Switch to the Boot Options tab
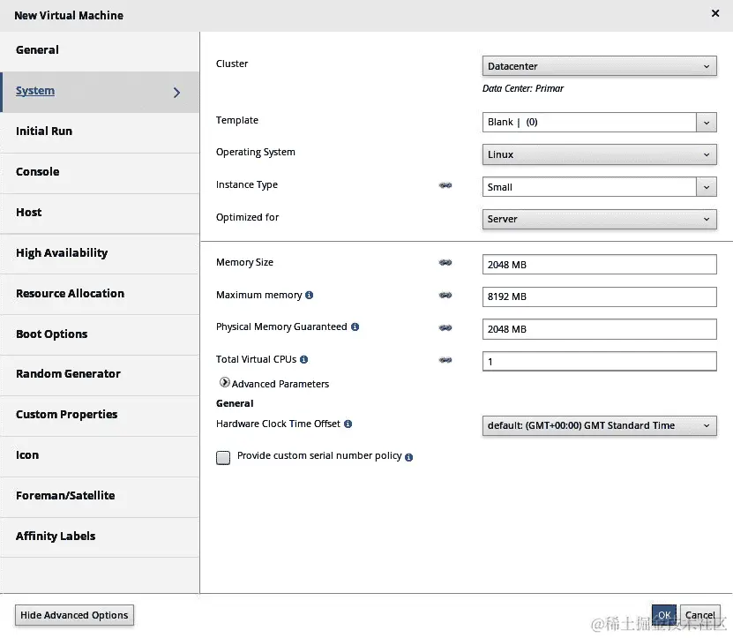The height and width of the screenshot is (638, 733). click(x=52, y=334)
